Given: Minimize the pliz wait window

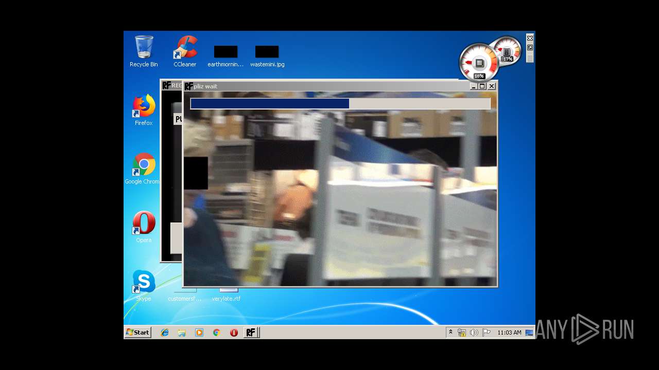Looking at the screenshot, I should [473, 86].
